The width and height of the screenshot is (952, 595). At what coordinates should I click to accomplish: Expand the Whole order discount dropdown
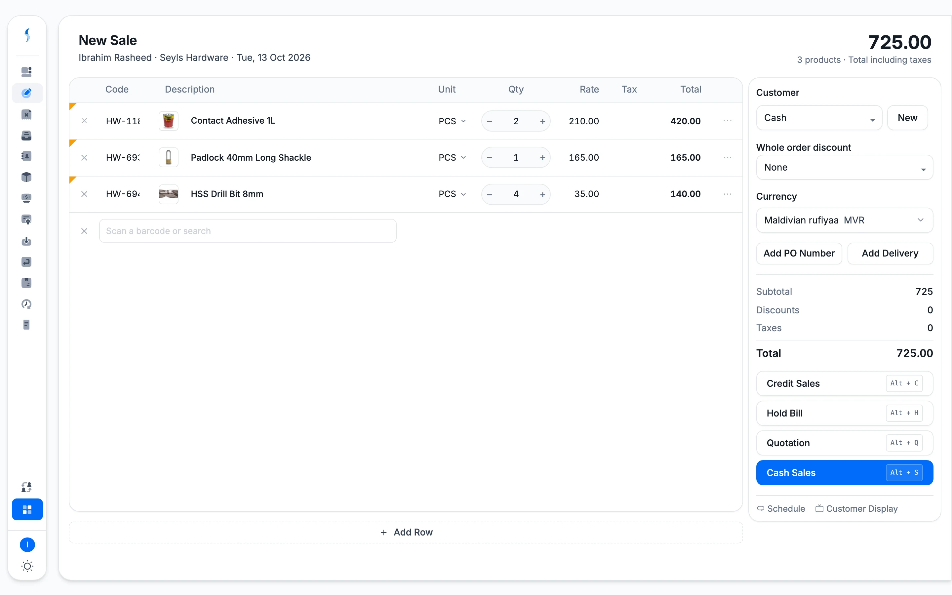(844, 167)
